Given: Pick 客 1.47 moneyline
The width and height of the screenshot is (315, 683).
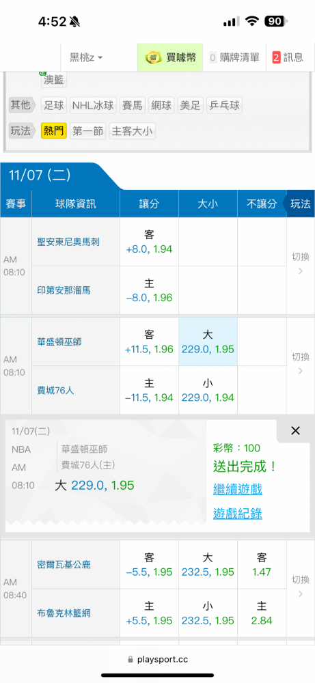Looking at the screenshot, I should pyautogui.click(x=262, y=565).
